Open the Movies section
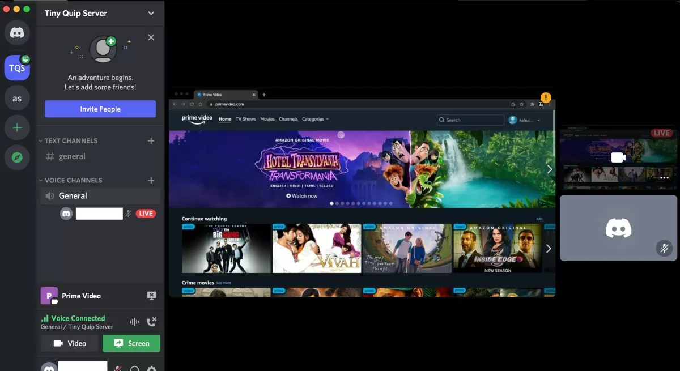This screenshot has width=680, height=371. 267,119
